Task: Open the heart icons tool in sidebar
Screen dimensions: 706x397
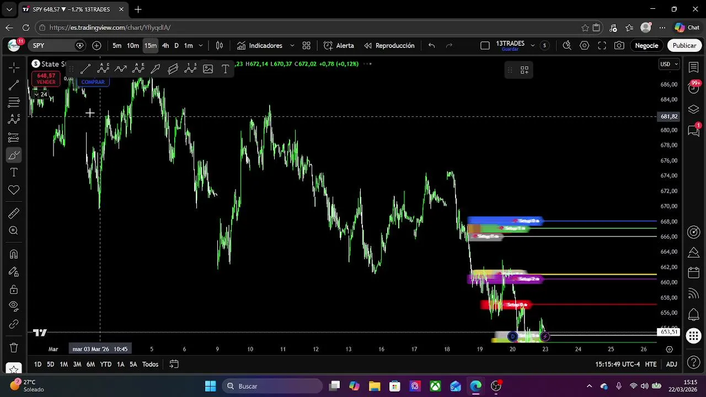Action: [x=14, y=190]
